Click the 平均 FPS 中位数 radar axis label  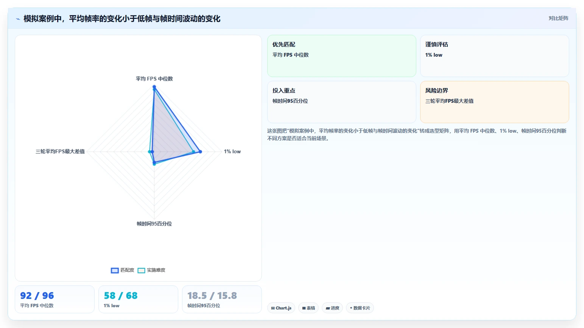(x=154, y=79)
